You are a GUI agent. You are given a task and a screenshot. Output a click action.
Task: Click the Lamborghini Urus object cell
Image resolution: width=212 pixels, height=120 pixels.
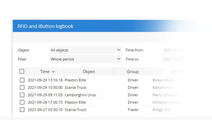point(80,95)
